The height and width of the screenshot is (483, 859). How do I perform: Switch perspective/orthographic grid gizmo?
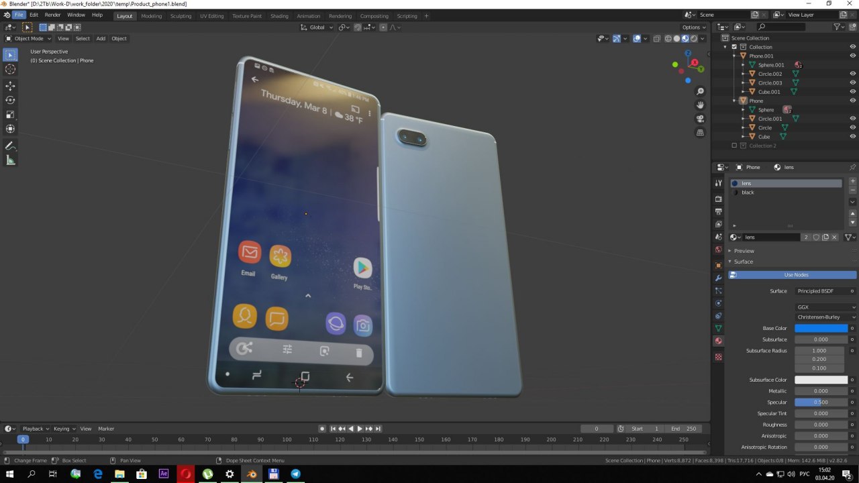coord(700,133)
